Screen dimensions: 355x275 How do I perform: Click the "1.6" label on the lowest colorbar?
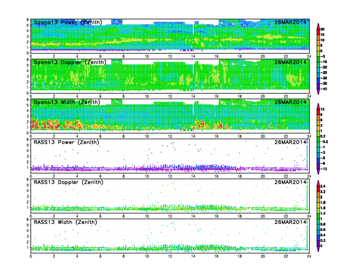tap(323, 208)
